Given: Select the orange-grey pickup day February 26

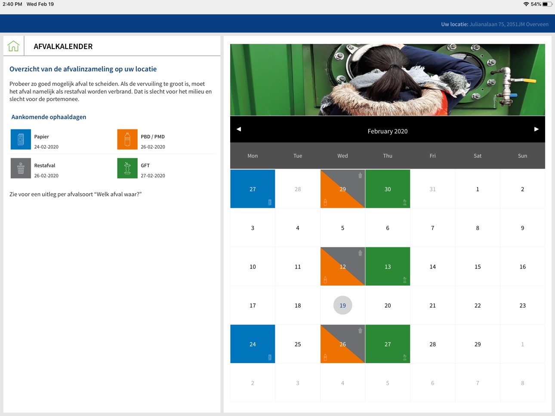Looking at the screenshot, I should click(342, 344).
